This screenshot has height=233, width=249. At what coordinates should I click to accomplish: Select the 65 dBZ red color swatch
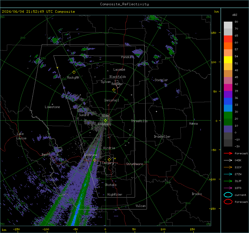click(228, 39)
